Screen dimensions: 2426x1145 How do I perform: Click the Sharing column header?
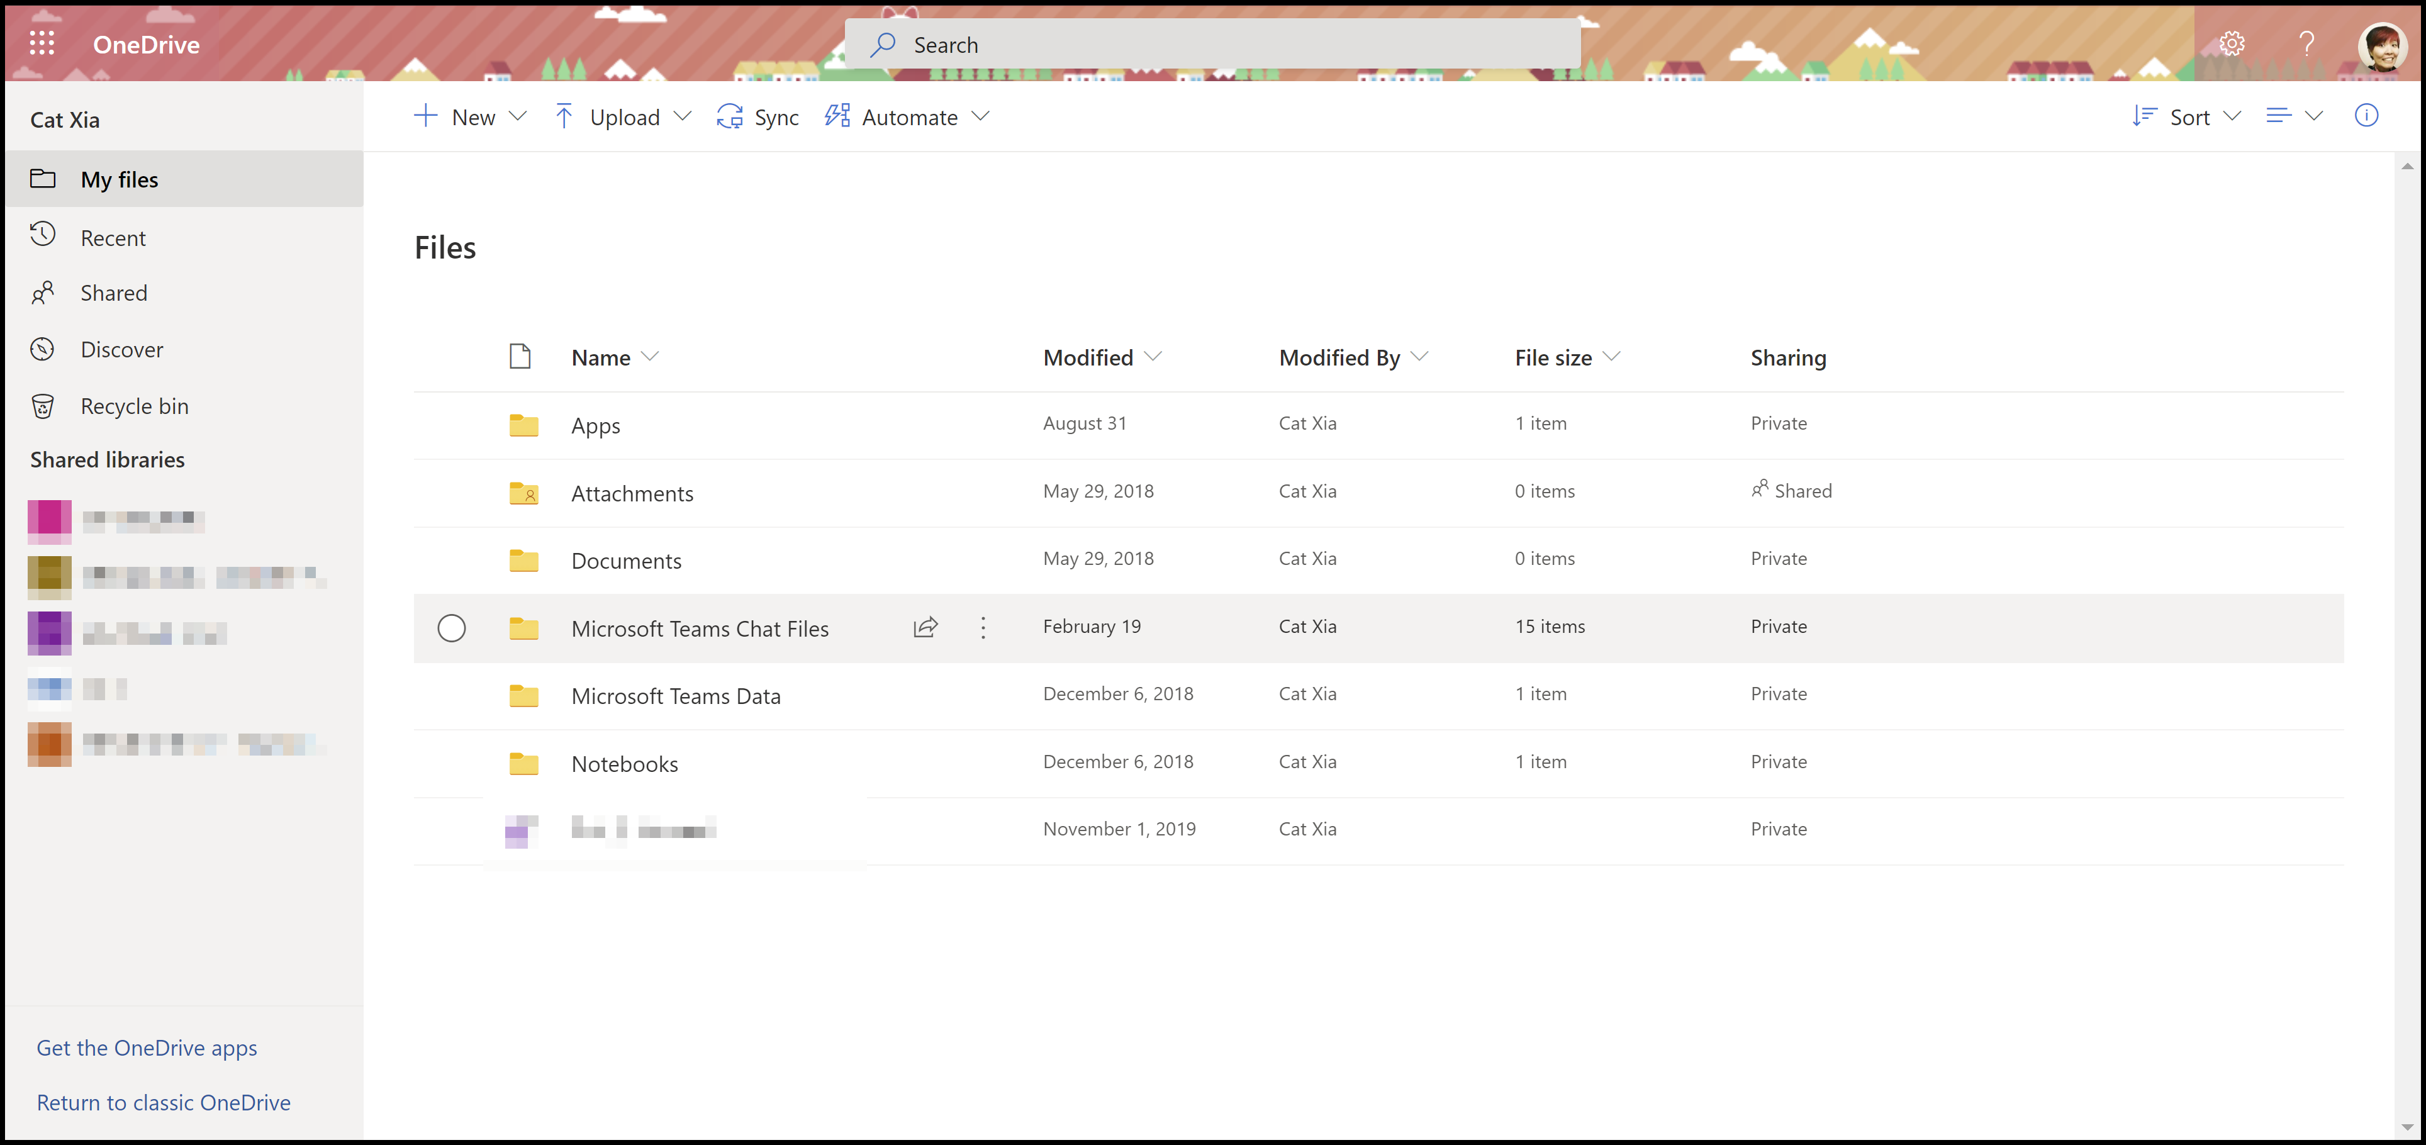point(1787,358)
